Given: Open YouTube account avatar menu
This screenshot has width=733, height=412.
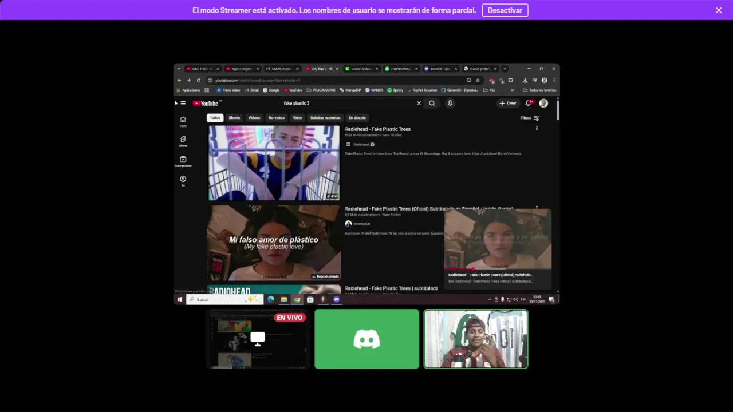Looking at the screenshot, I should click(543, 104).
